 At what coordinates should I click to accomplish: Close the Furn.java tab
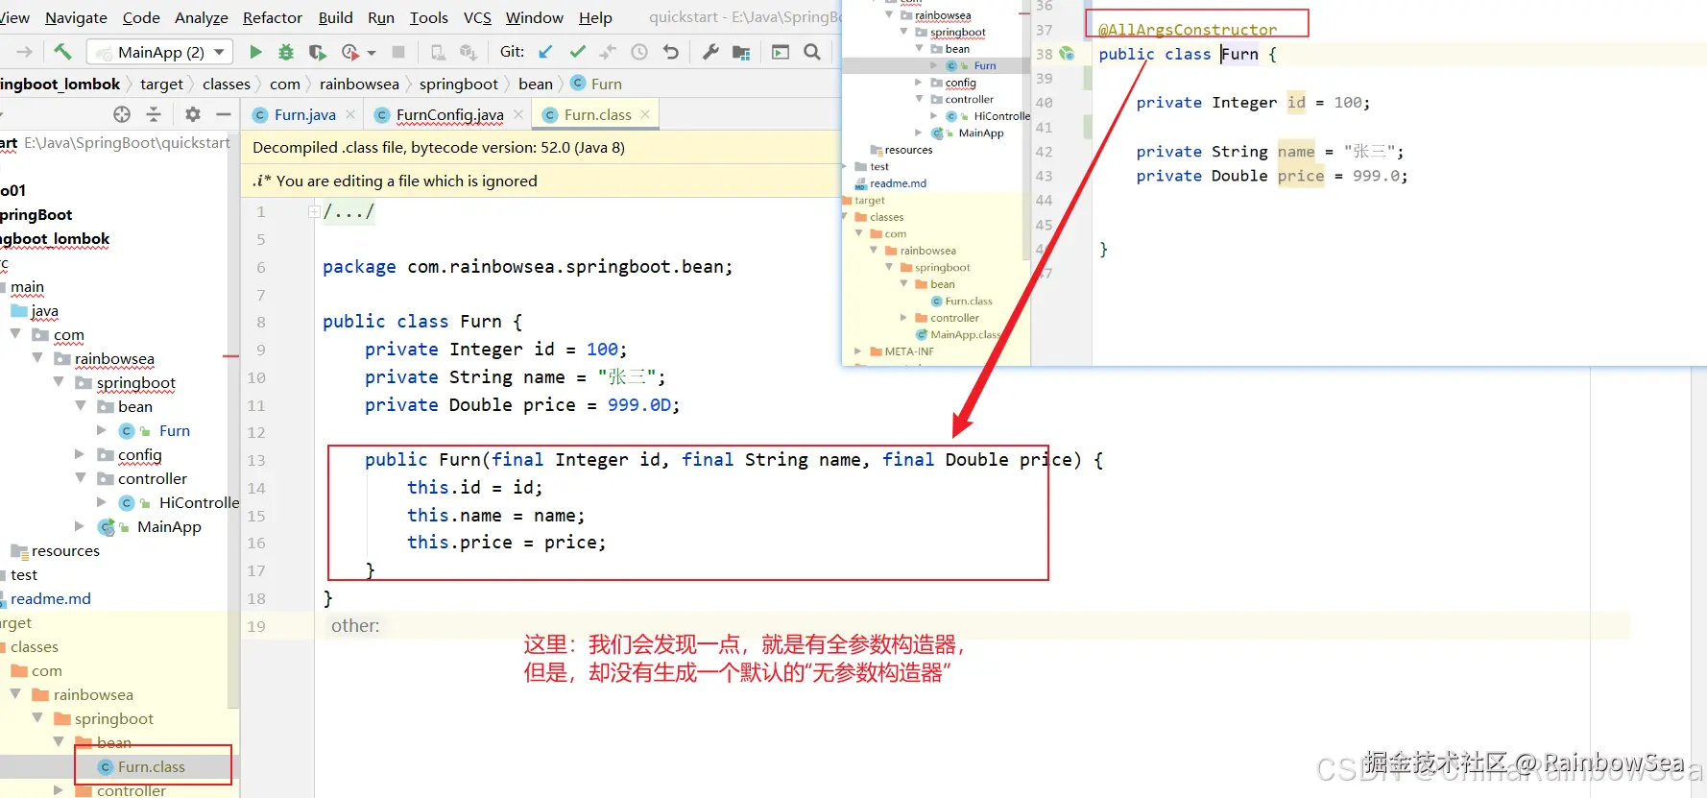click(x=350, y=114)
